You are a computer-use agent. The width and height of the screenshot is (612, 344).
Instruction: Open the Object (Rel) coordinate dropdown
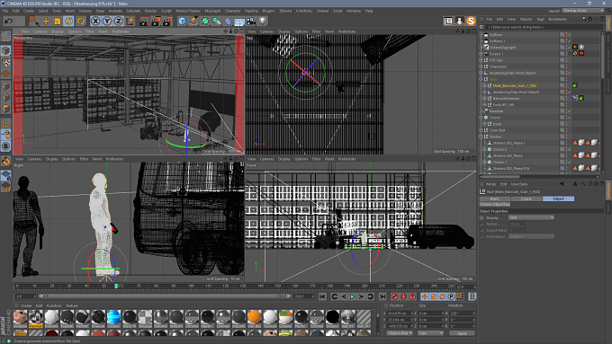pyautogui.click(x=400, y=333)
